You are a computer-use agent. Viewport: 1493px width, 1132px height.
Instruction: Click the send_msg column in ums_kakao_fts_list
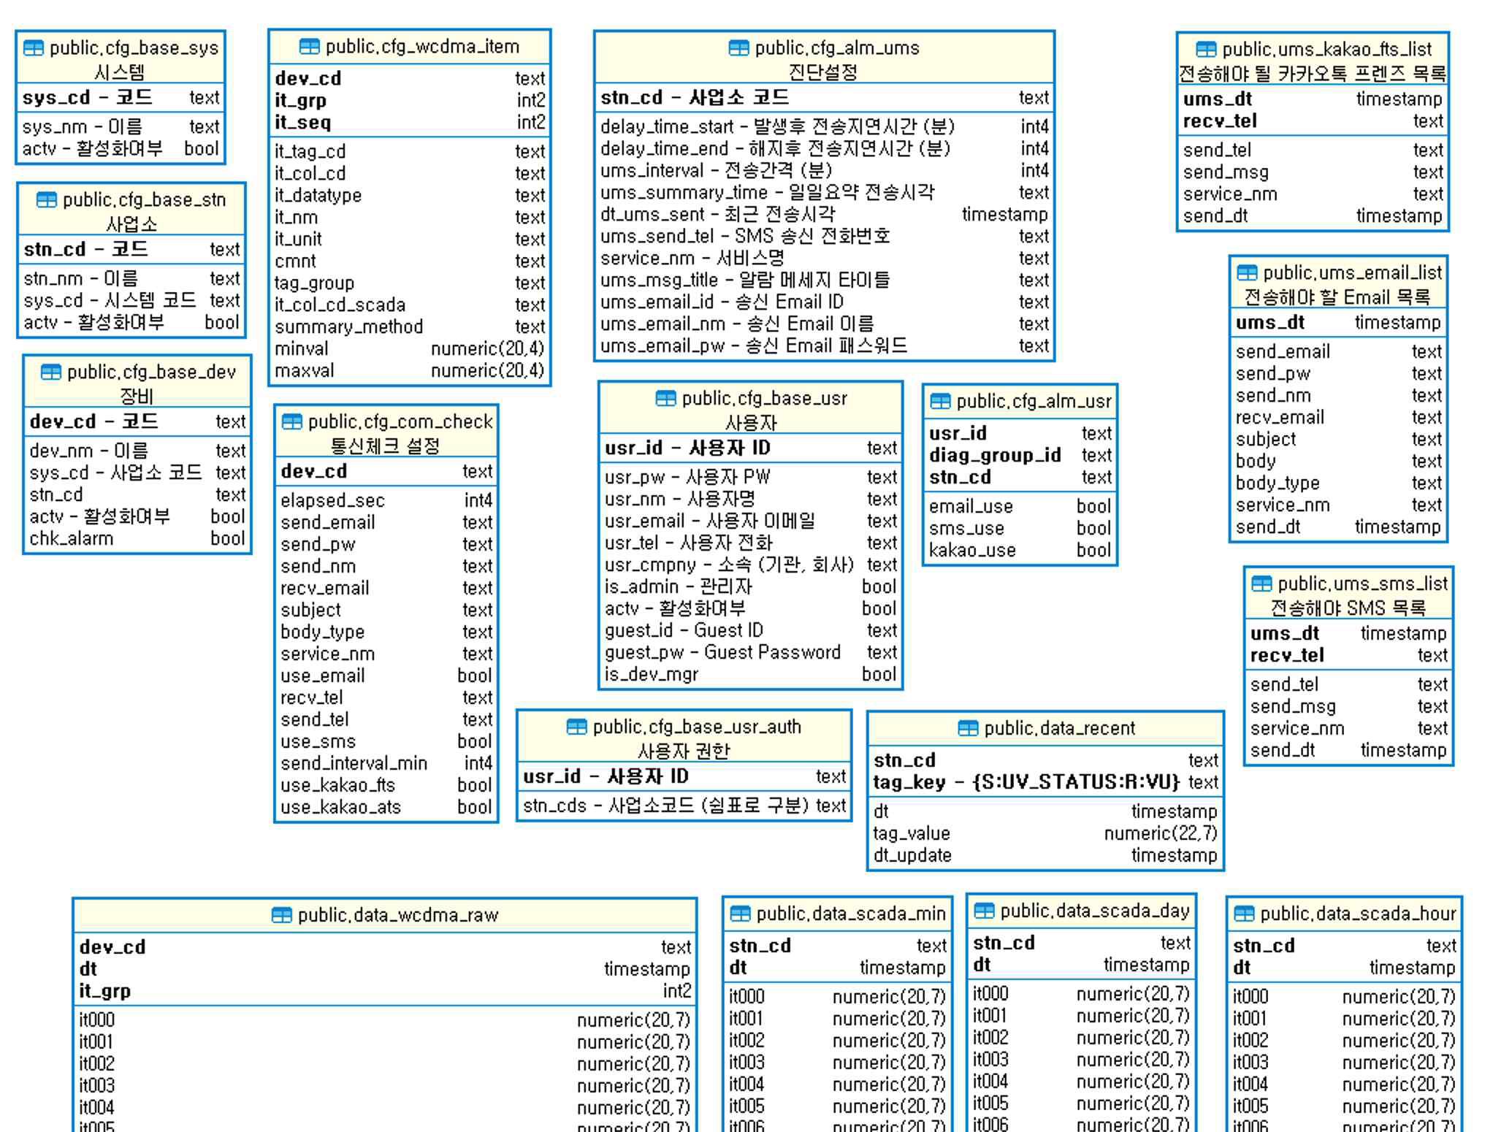point(1313,172)
